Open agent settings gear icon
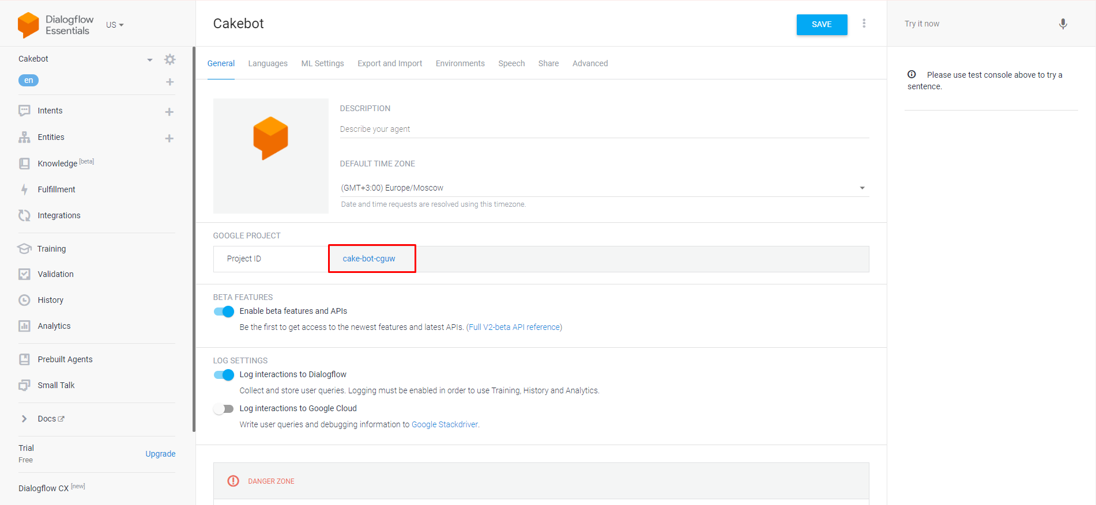Screen dimensions: 1096x505 170,59
